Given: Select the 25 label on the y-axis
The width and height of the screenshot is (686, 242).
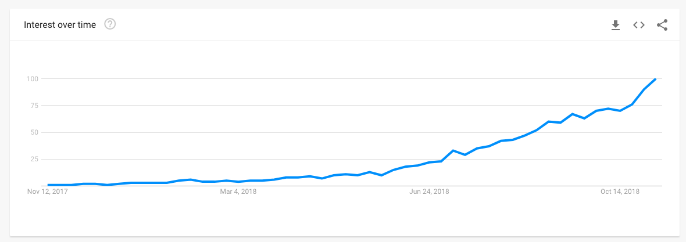Looking at the screenshot, I should pyautogui.click(x=35, y=159).
